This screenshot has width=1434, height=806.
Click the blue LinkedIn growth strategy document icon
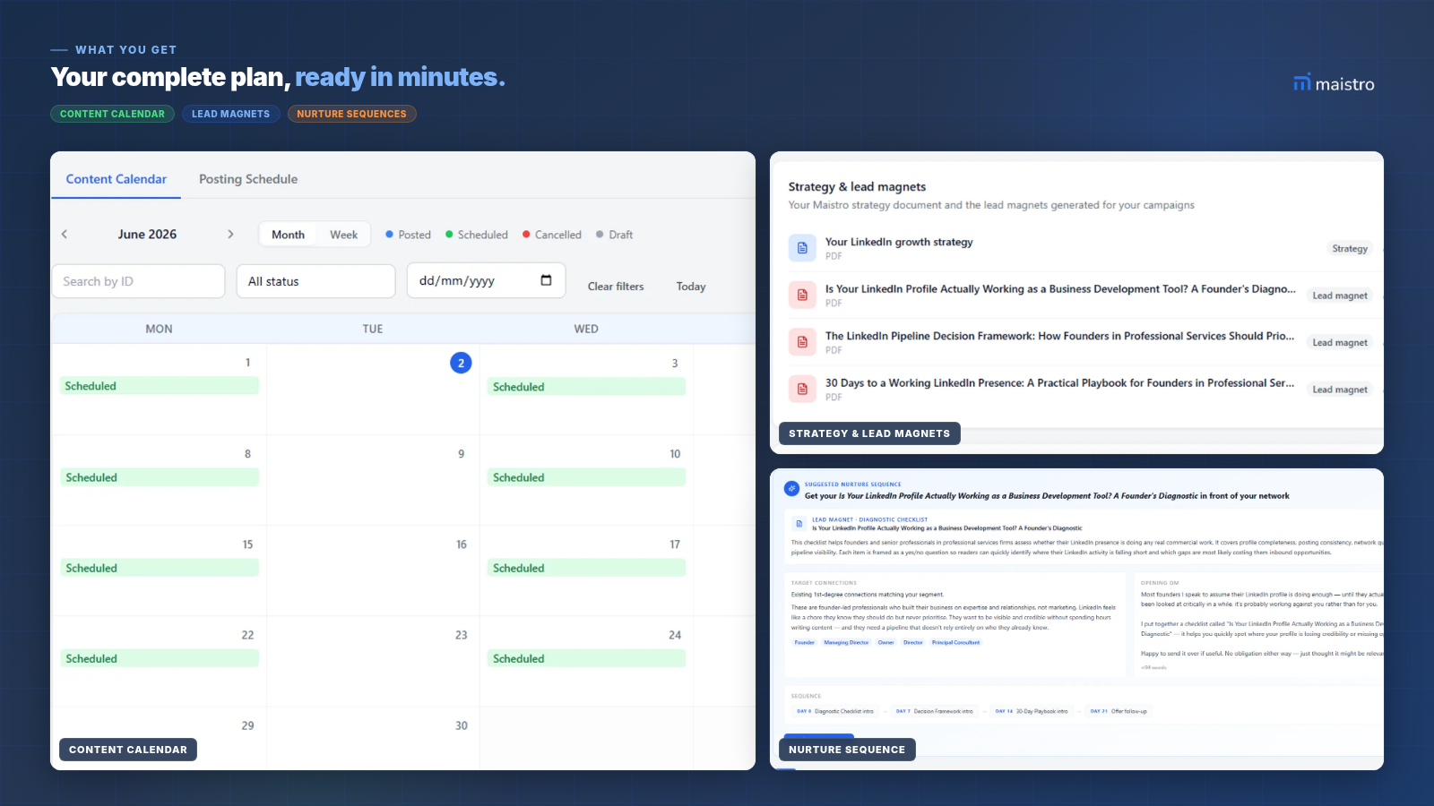coord(802,248)
